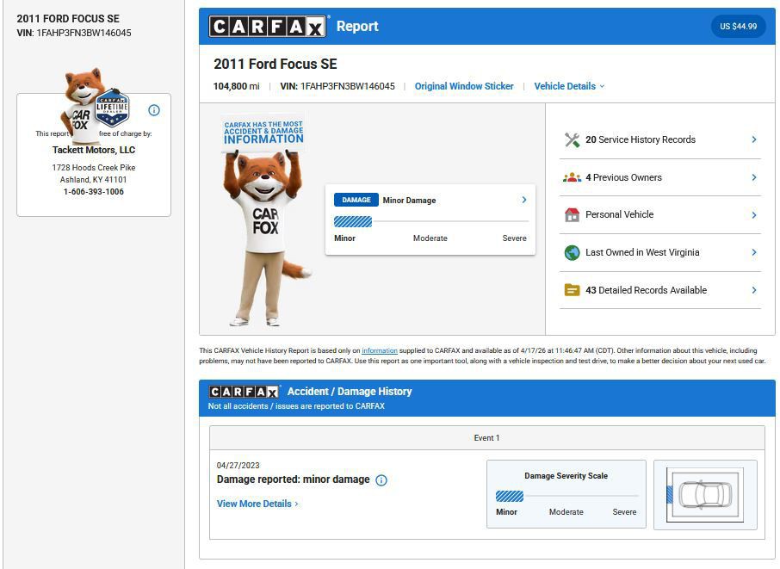Click the Damage reported: minor damage heading
780x569 pixels.
(293, 479)
